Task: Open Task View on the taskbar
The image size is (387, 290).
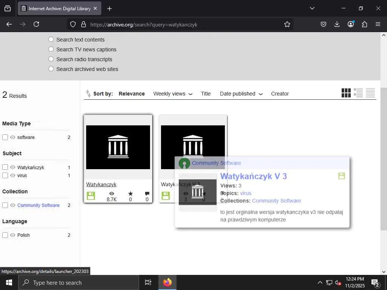Action: pos(148,282)
